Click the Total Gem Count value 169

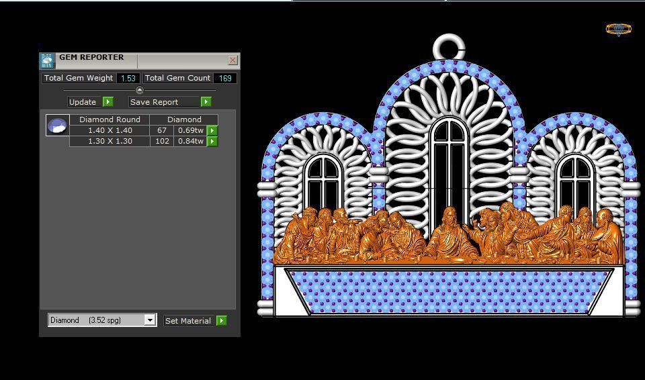[x=225, y=78]
